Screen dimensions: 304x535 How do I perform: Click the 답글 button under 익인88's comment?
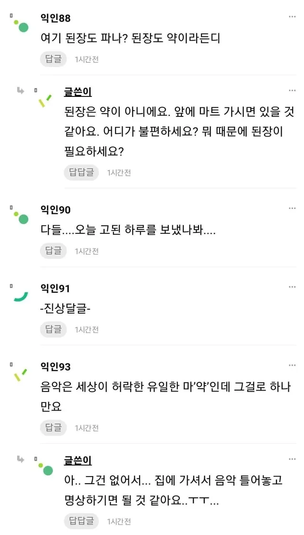[x=53, y=59]
